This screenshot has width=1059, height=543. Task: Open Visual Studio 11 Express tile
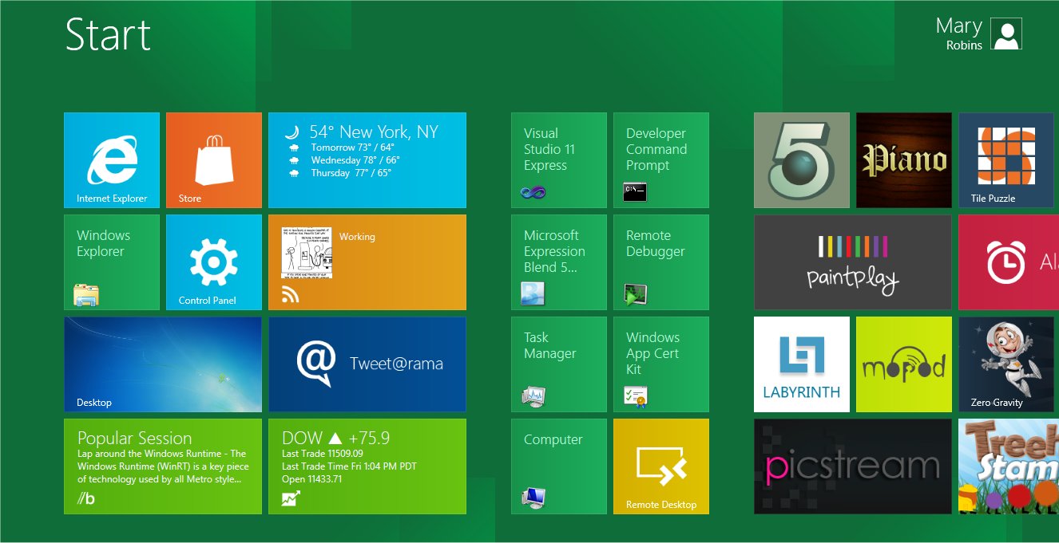[x=559, y=160]
